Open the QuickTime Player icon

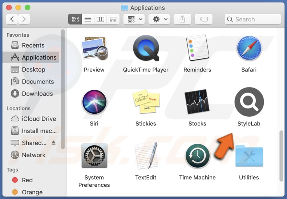[146, 48]
